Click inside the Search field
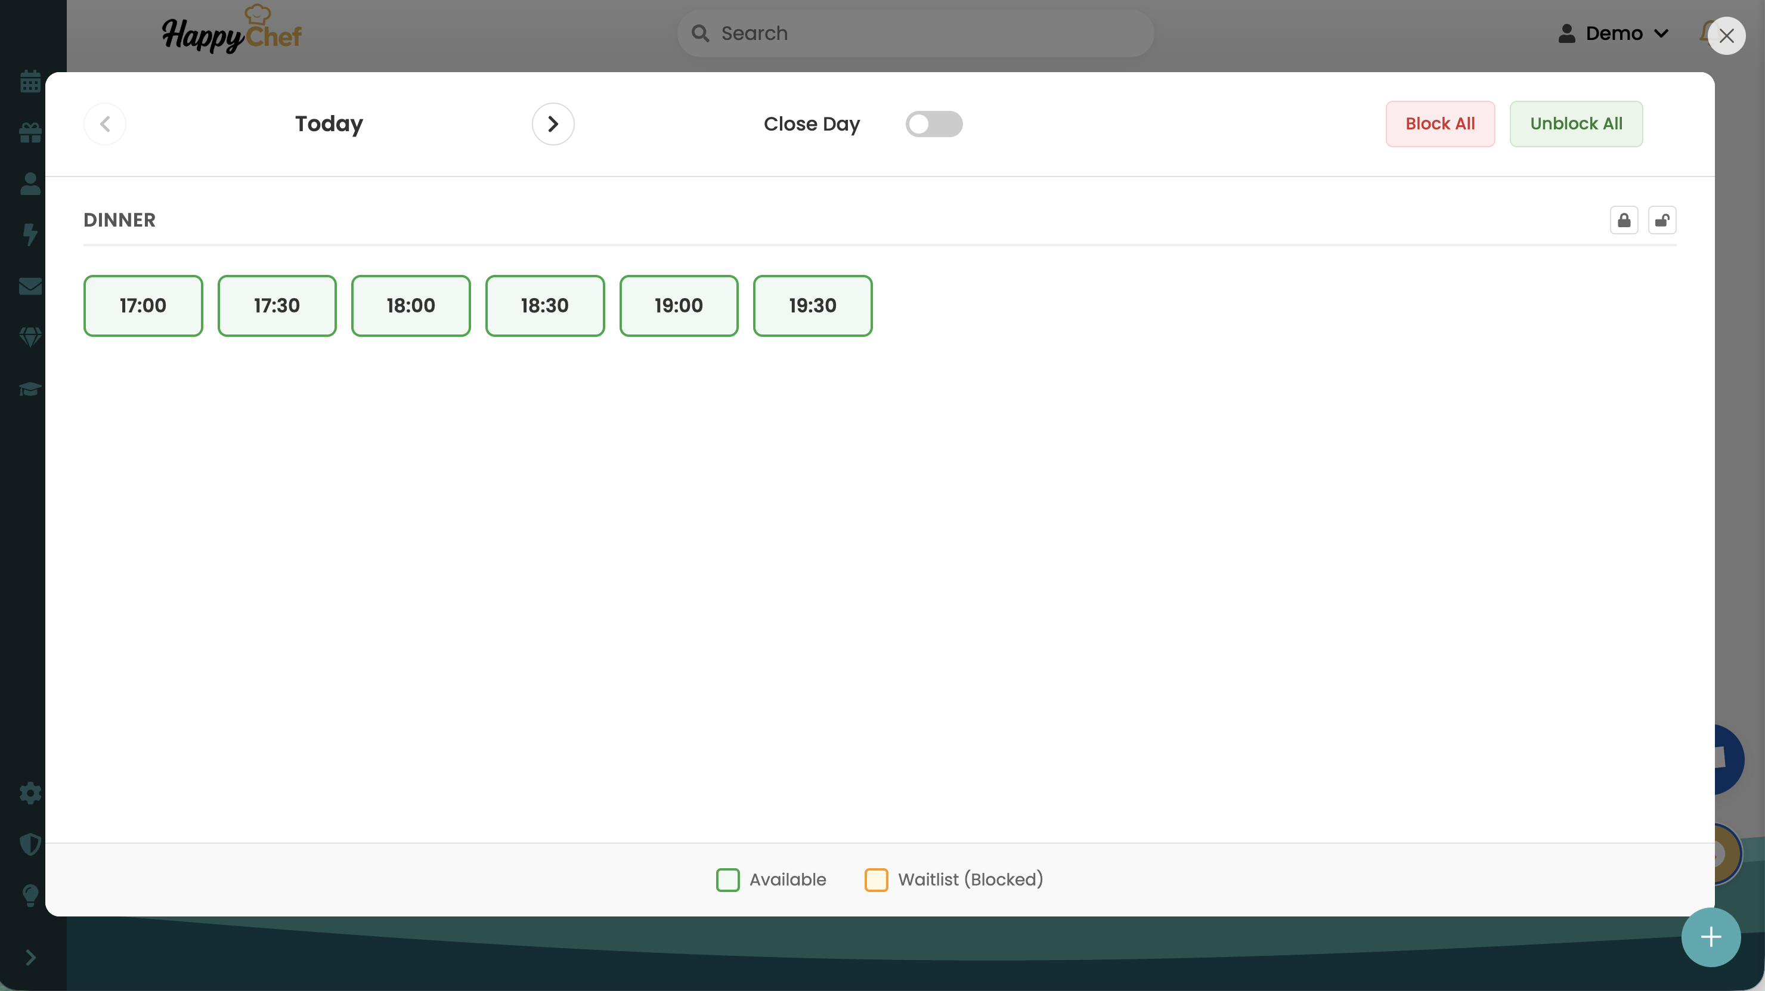The width and height of the screenshot is (1765, 991). (915, 33)
